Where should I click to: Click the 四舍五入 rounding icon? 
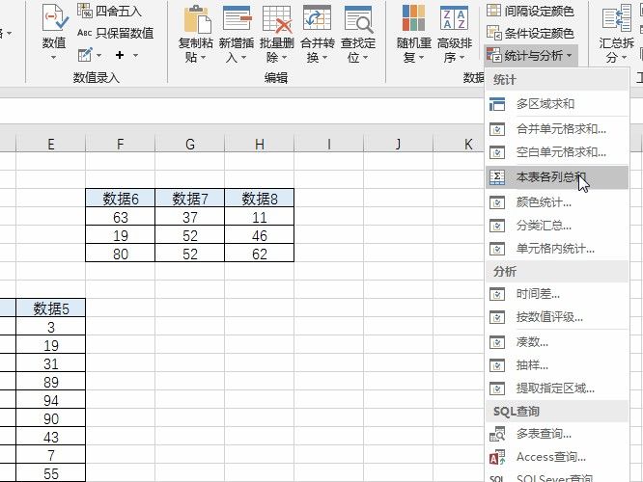point(85,11)
